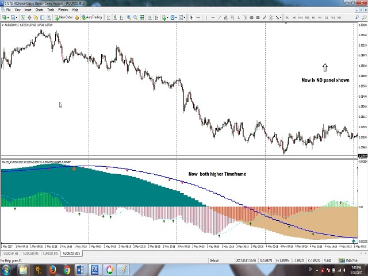Expand the Profiles dropdown arrow
The height and width of the screenshot is (276, 368).
click(x=17, y=18)
